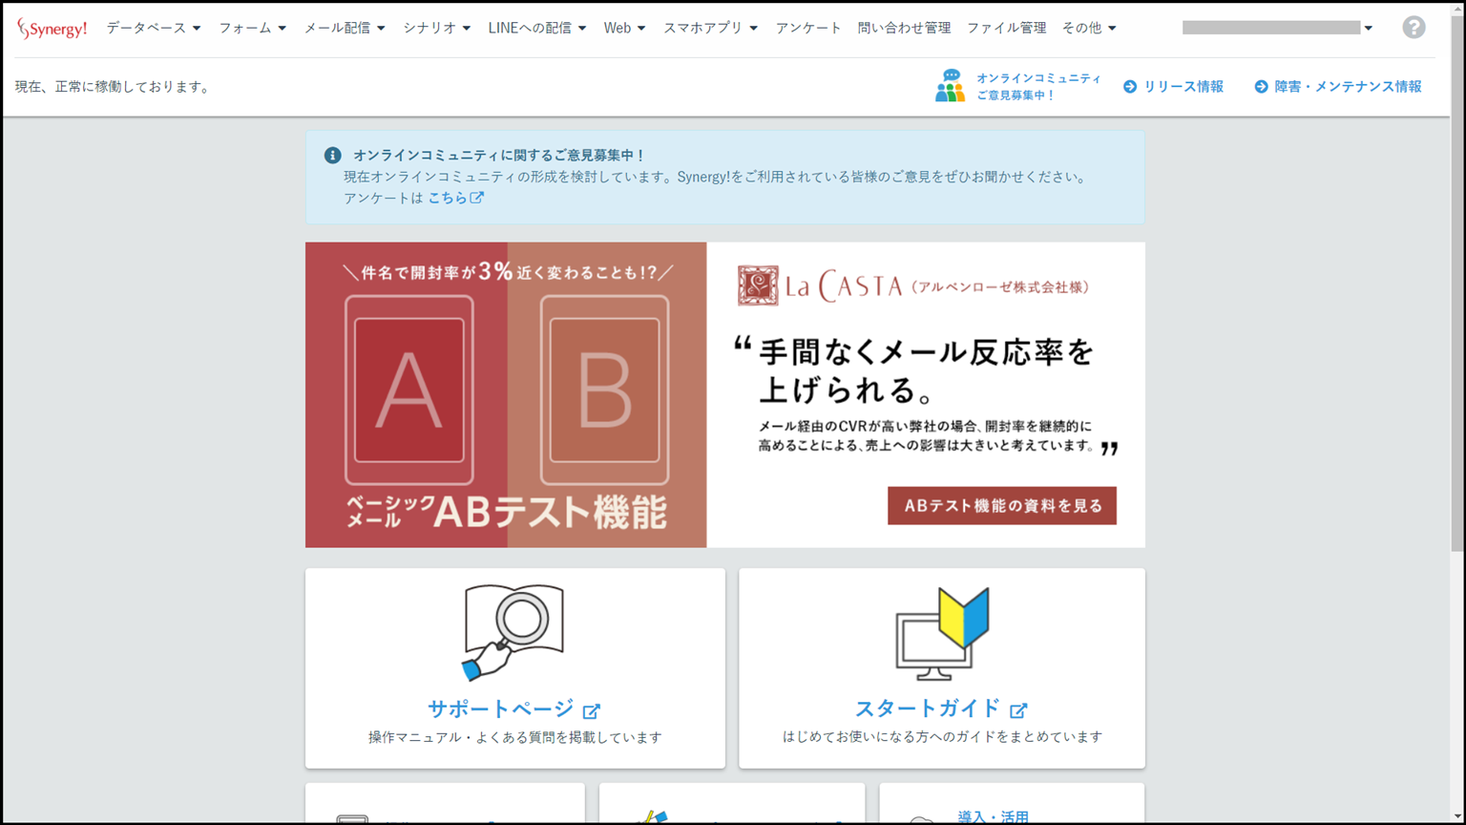
Task: Click the La CASTA logo
Action: pyautogui.click(x=819, y=286)
